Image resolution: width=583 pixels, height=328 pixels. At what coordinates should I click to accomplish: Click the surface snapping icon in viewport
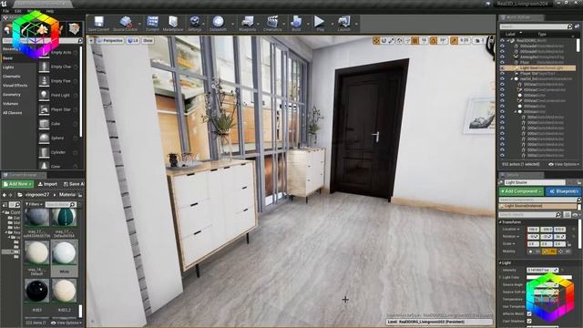tap(407, 40)
